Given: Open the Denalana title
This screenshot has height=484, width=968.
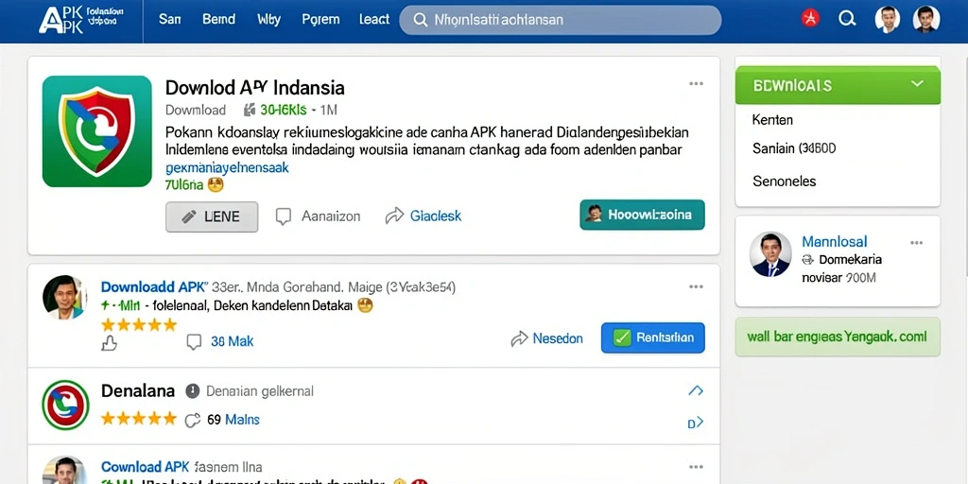Looking at the screenshot, I should [x=138, y=390].
